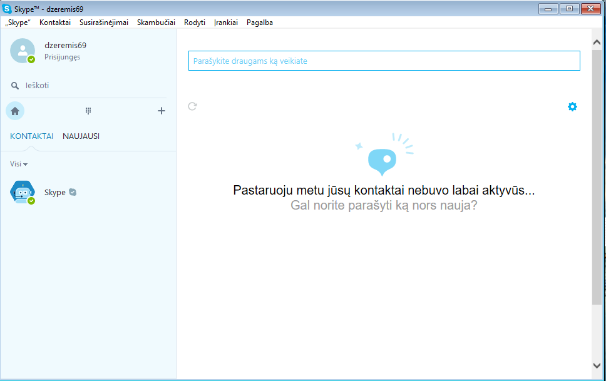Click the plus icon to add contact
This screenshot has height=381, width=606.
tap(162, 111)
